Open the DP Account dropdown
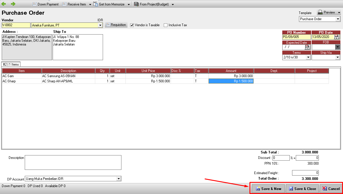The image size is (343, 194). pyautogui.click(x=118, y=179)
